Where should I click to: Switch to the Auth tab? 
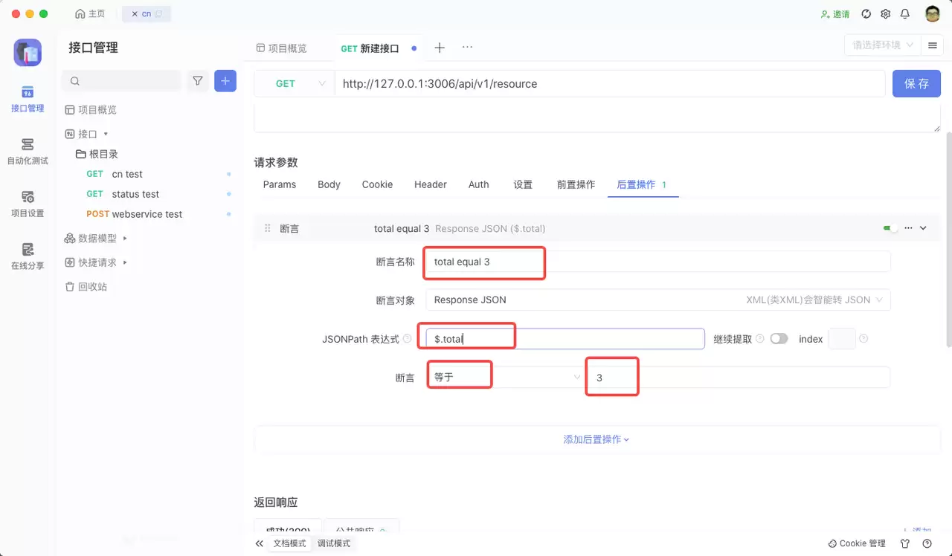pyautogui.click(x=479, y=184)
